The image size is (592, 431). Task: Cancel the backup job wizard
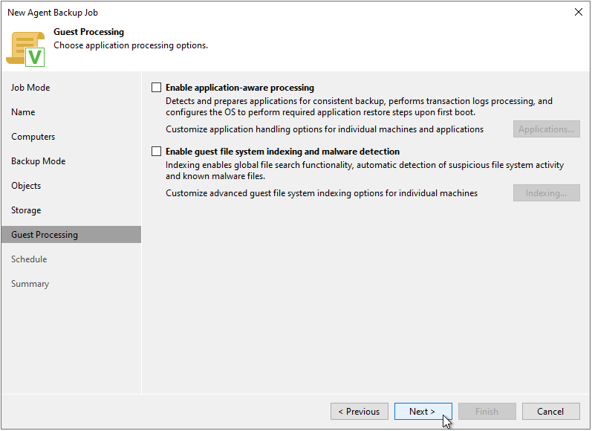point(550,412)
